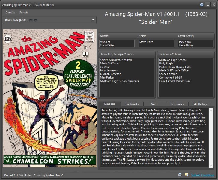Select May Parker in Characters list
The image size is (218, 180).
pos(107,77)
